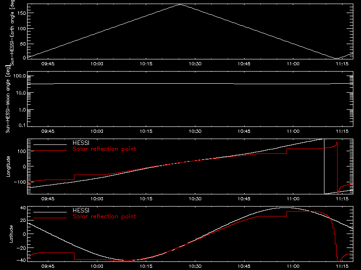The width and height of the screenshot is (361, 270).
Task: Select the 1.0 tick on Moon angle plot
Action: point(22,110)
